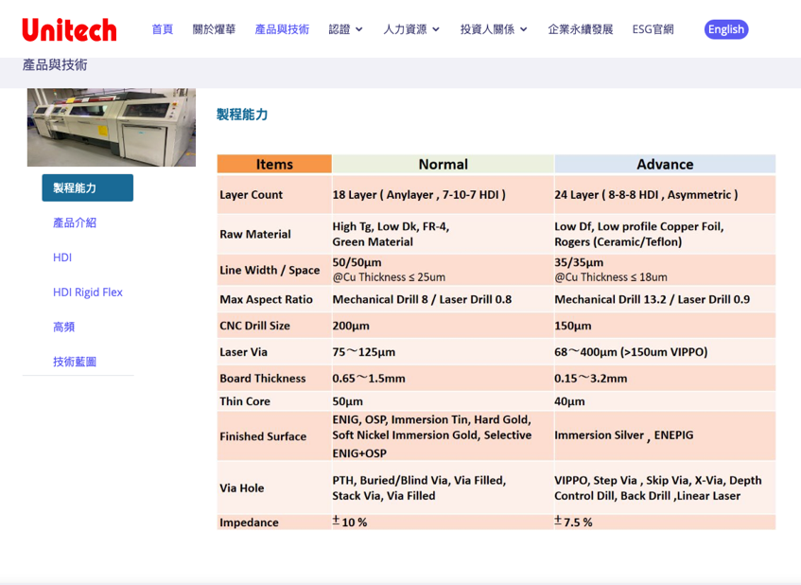
Task: Expand the 投資人關係 dropdown menu
Action: [494, 29]
